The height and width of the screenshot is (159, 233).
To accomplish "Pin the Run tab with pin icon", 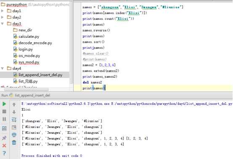I will (4, 138).
